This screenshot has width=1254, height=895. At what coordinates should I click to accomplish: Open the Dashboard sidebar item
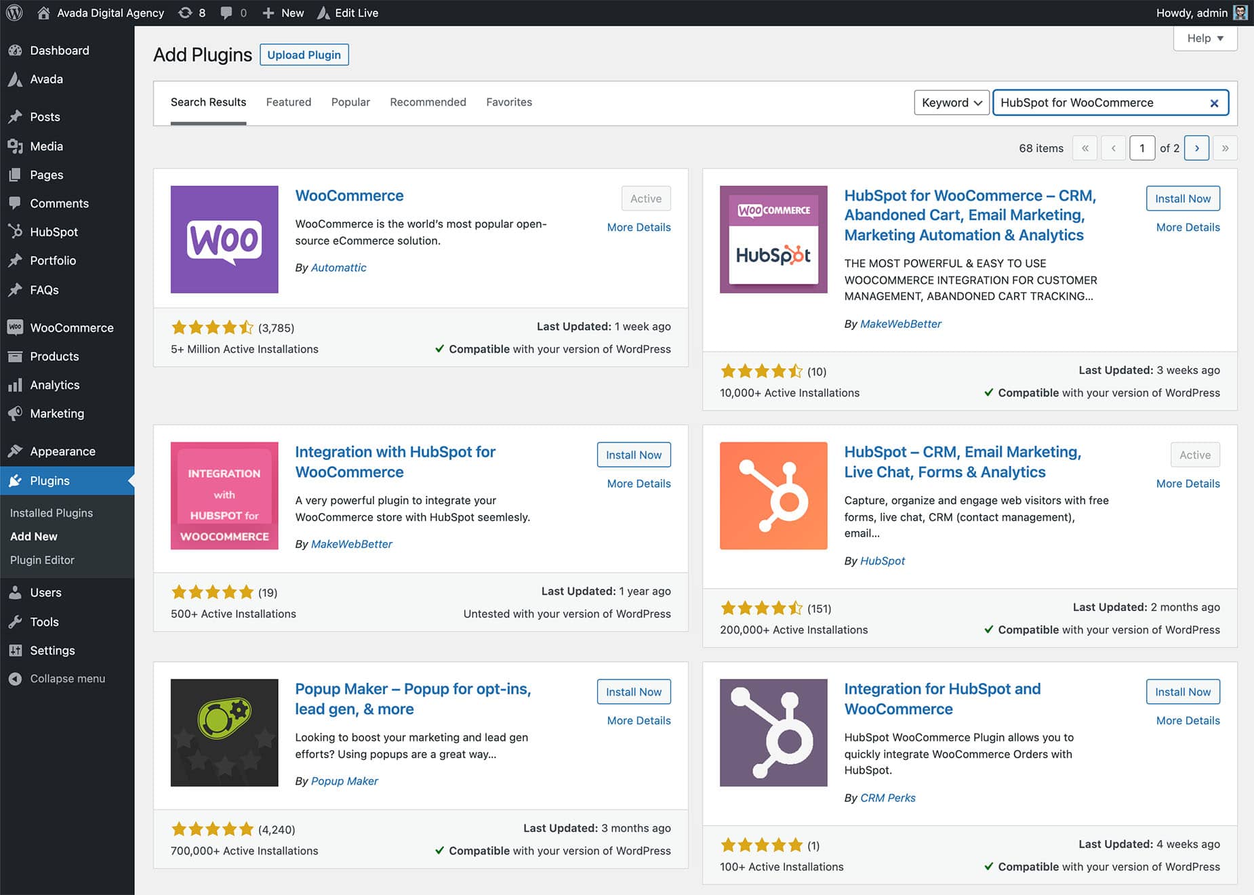click(67, 50)
